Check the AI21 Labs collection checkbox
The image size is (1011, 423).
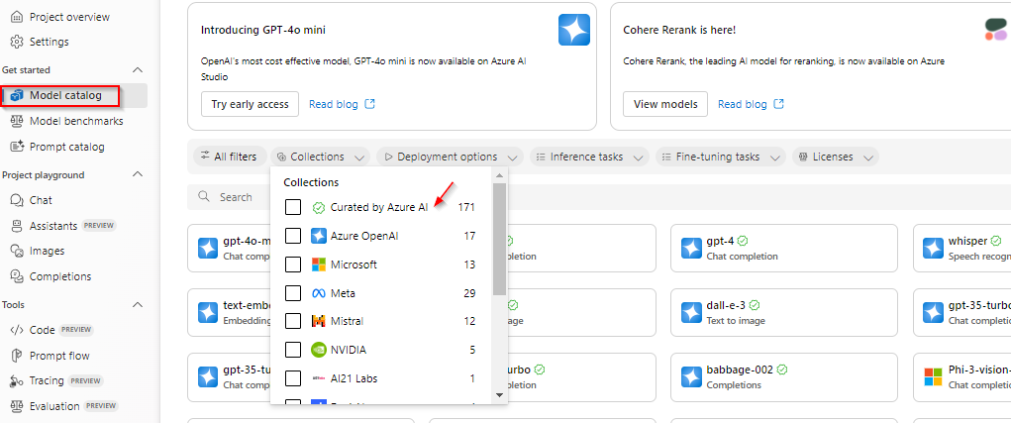click(x=293, y=377)
